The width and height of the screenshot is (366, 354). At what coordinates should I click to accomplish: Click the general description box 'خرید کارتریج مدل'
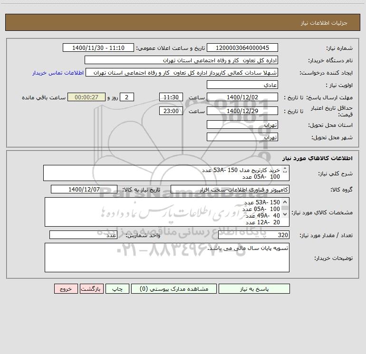click(x=166, y=173)
